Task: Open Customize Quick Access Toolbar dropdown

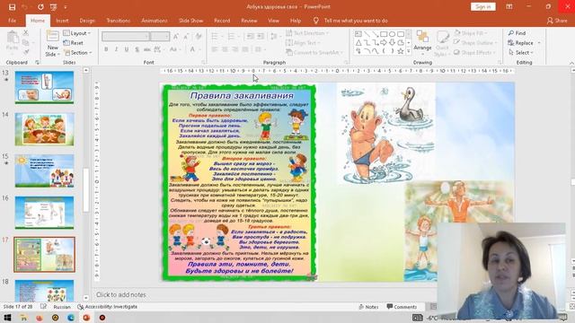Action: point(66,7)
